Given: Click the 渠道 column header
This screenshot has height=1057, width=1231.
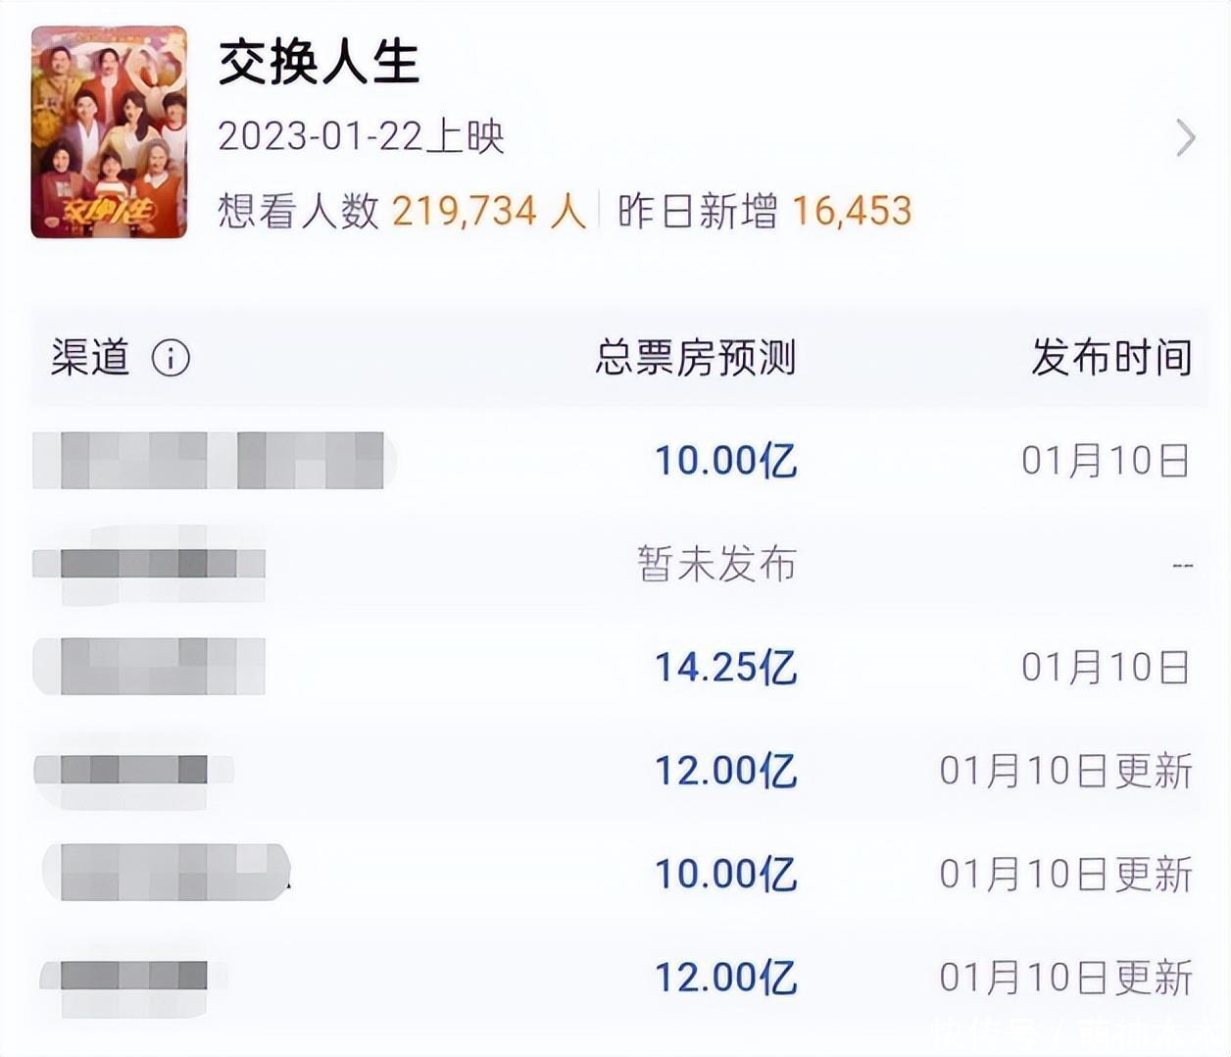Looking at the screenshot, I should pos(90,358).
